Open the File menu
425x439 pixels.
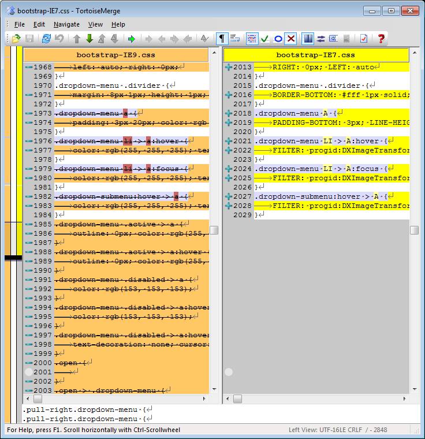(19, 24)
